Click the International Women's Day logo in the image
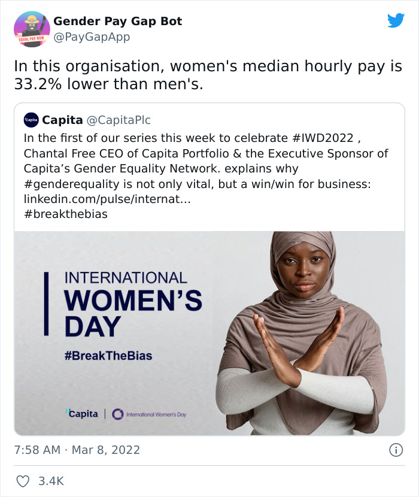Viewport: 419px width, 497px height. (150, 413)
